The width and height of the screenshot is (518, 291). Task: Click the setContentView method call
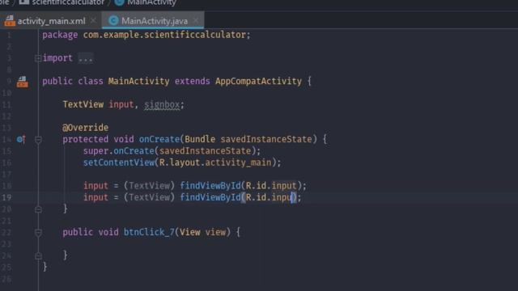(119, 162)
